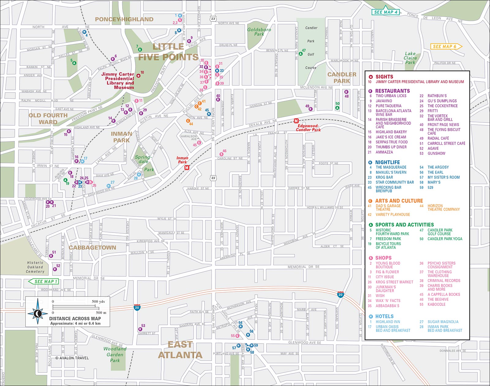Viewport: 490px width, 386px height.
Task: Click the Radial Cafe restaurant marker 49
Action: click(x=311, y=109)
